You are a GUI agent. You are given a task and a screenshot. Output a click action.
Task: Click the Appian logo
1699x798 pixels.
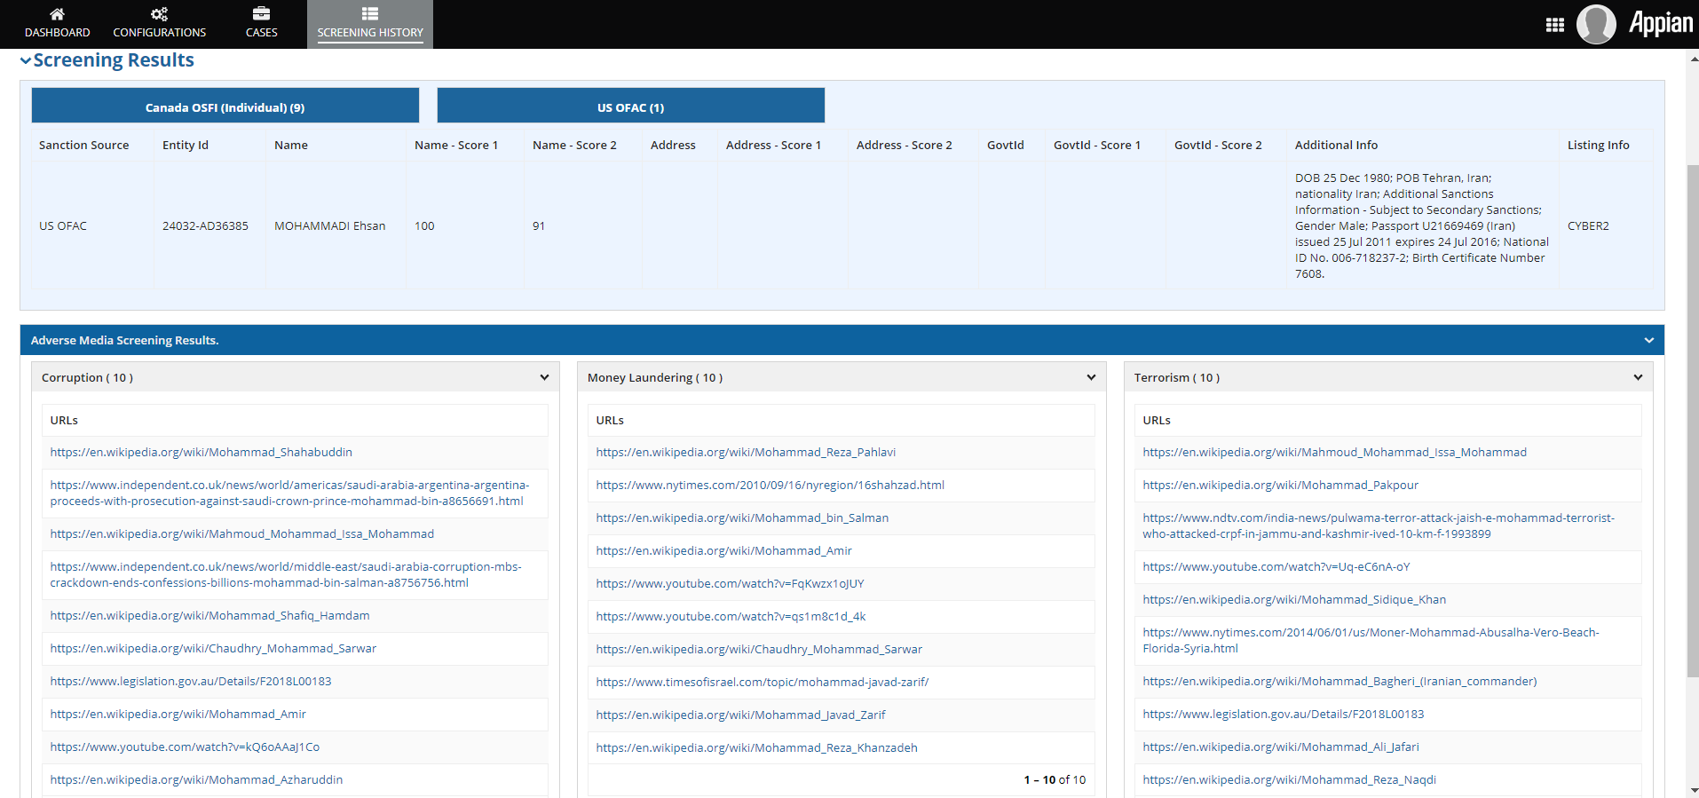coord(1660,23)
